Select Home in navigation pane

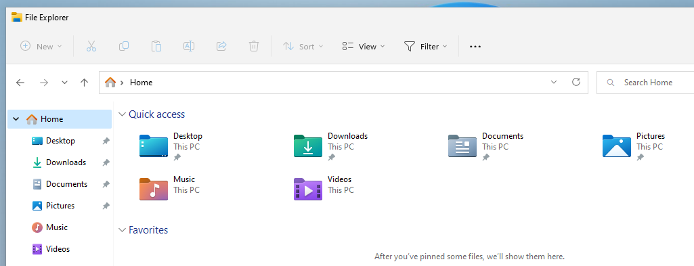coord(60,119)
